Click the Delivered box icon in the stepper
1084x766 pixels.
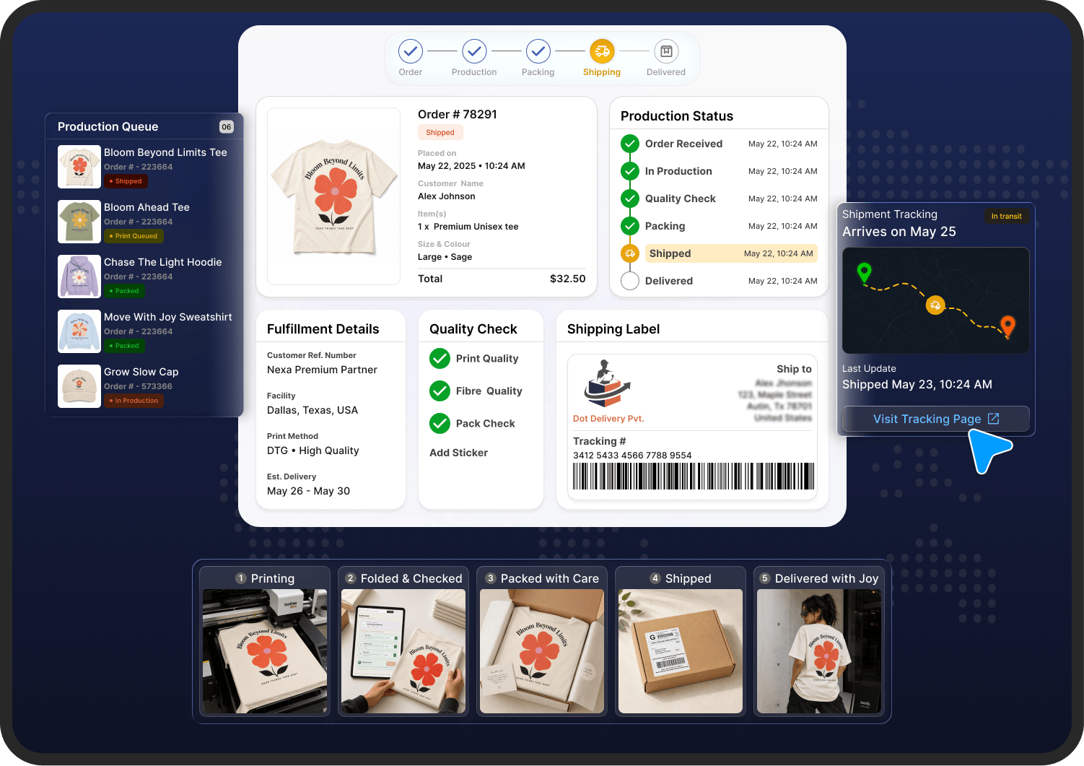(x=666, y=51)
